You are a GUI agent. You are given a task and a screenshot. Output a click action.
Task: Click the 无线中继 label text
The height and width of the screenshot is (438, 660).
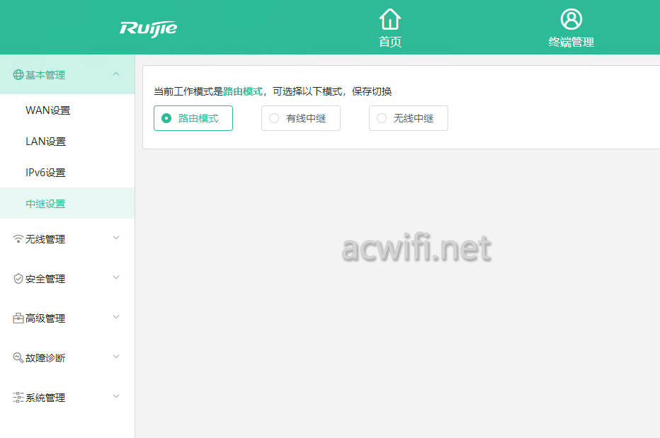tap(414, 118)
